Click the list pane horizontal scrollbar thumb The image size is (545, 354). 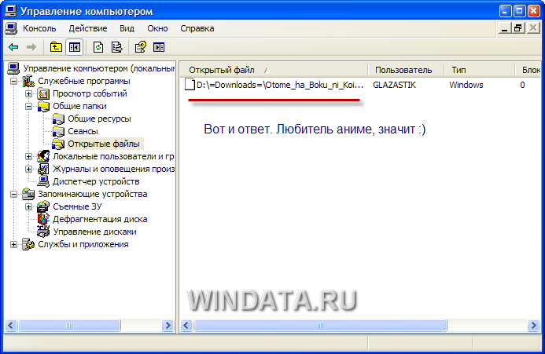320,325
